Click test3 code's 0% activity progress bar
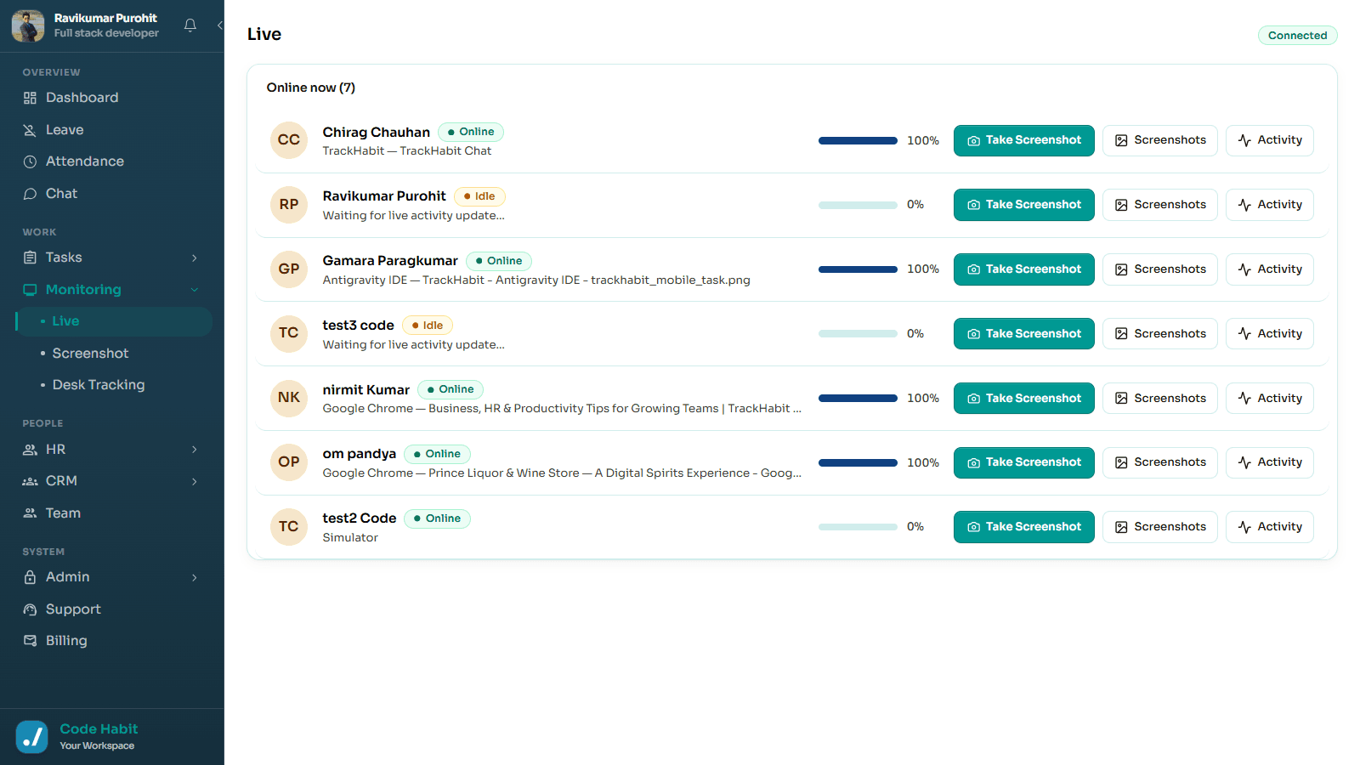 click(x=858, y=334)
